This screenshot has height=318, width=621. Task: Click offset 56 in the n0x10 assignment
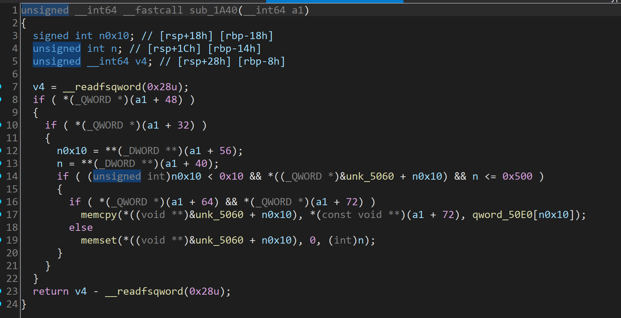coord(225,151)
